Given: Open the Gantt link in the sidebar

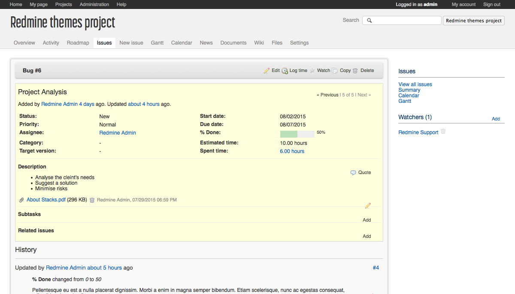Looking at the screenshot, I should click(x=405, y=101).
